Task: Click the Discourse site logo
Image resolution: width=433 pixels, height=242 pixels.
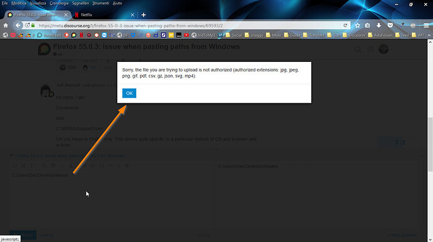Action: coord(44,49)
